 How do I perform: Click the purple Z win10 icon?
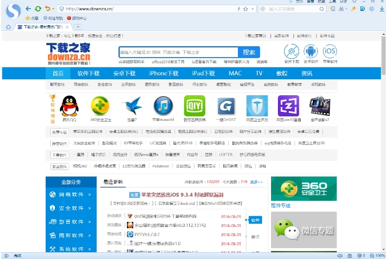[288, 106]
